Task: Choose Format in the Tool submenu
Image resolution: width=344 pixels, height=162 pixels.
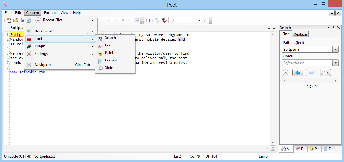Action: point(115,60)
